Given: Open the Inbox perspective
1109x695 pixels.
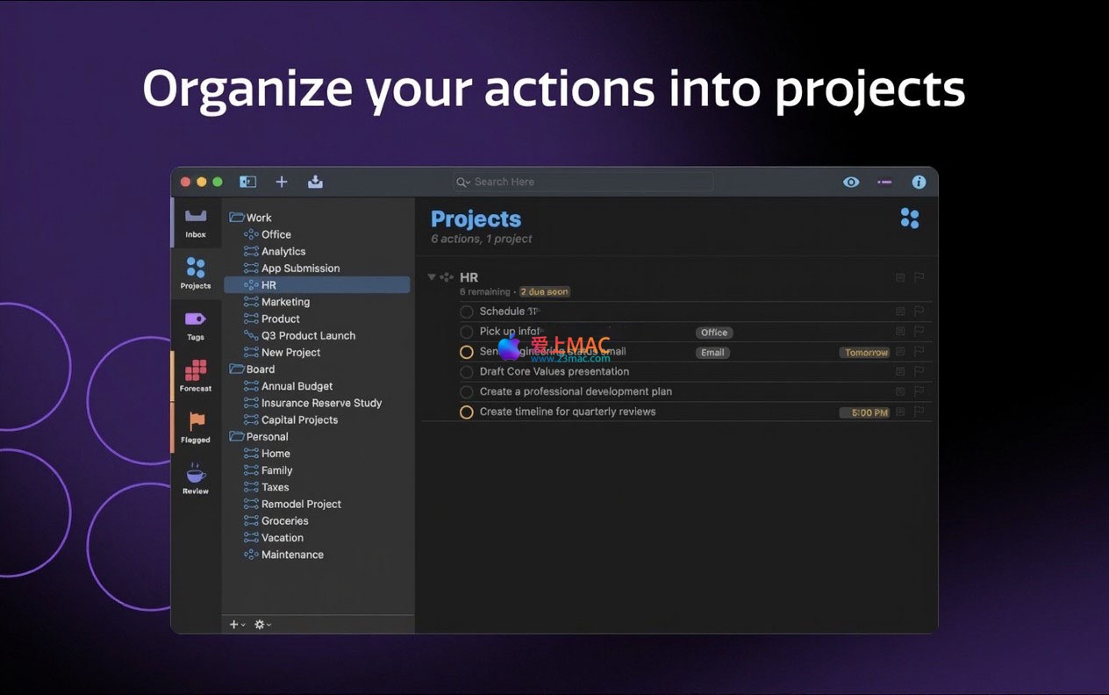Looking at the screenshot, I should pyautogui.click(x=196, y=222).
